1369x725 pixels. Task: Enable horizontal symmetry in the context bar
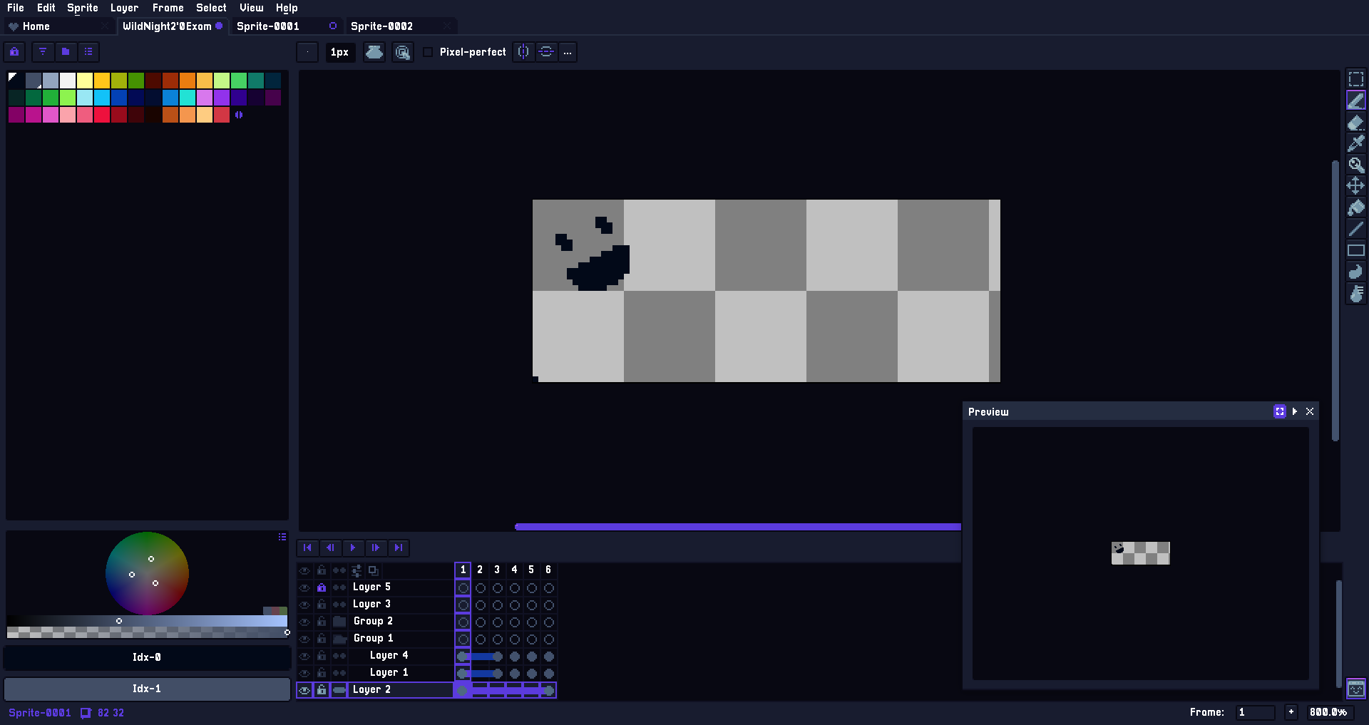click(x=523, y=52)
